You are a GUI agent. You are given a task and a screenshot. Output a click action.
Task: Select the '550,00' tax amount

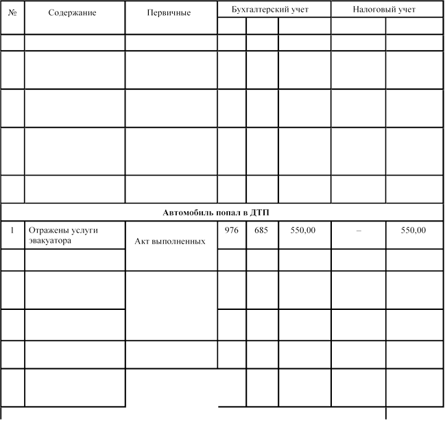413,230
